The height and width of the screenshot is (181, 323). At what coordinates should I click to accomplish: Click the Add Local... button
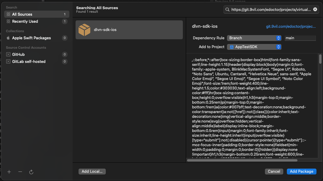pyautogui.click(x=92, y=172)
